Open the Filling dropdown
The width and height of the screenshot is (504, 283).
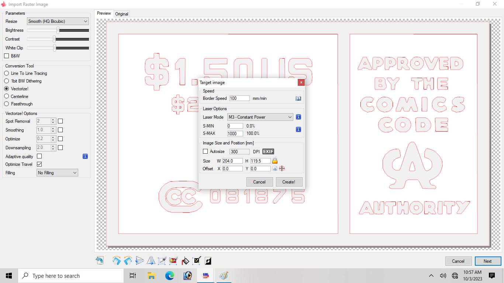[57, 173]
